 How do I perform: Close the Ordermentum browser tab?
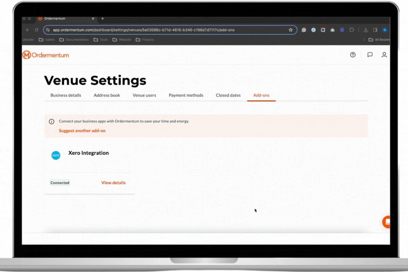94,19
